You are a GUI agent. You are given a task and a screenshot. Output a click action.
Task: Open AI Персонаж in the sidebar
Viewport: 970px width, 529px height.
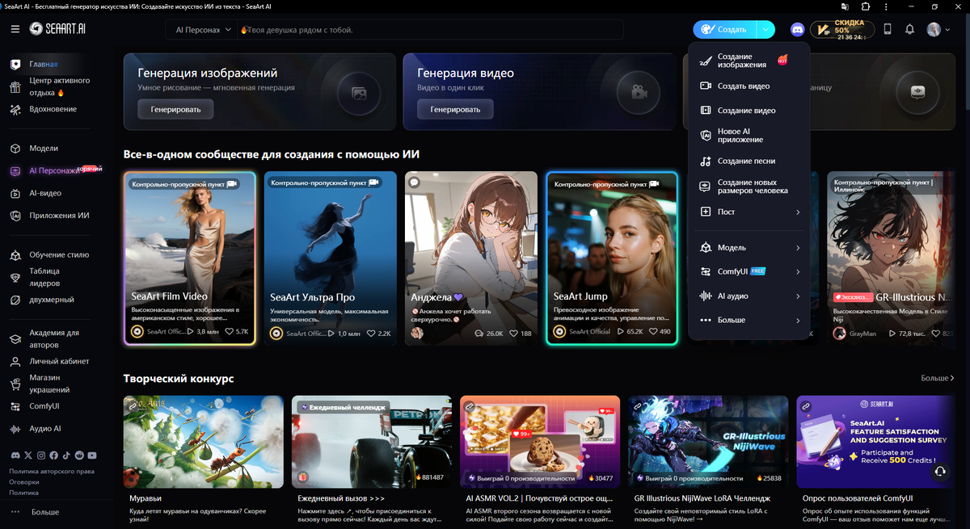[53, 170]
